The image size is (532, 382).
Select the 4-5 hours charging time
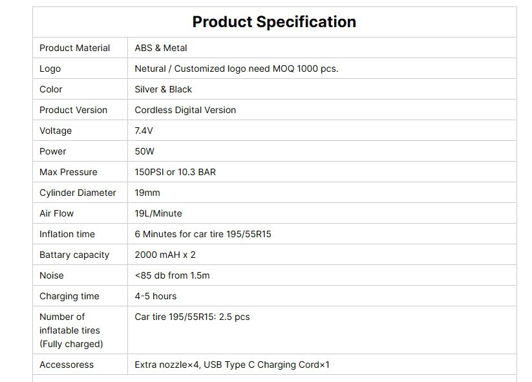(x=155, y=296)
